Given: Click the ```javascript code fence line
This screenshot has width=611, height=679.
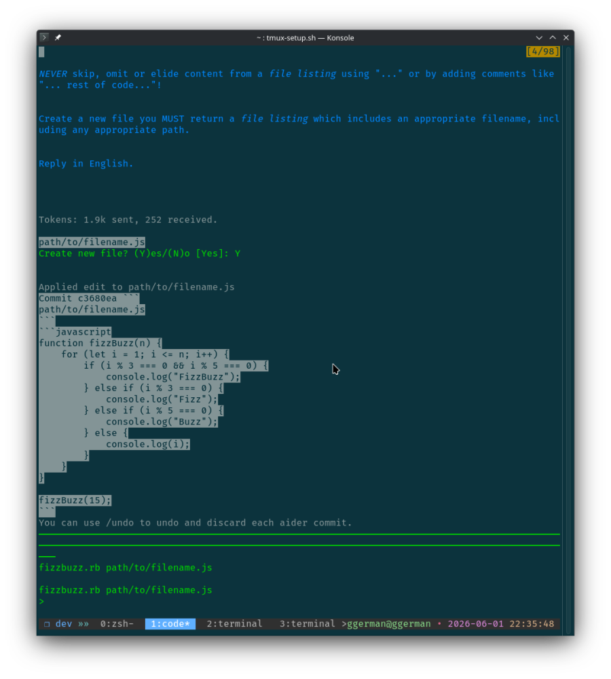Looking at the screenshot, I should pos(75,332).
